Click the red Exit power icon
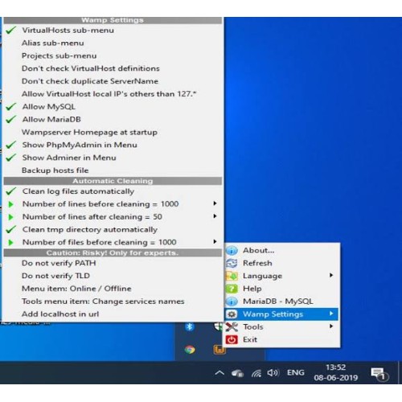The width and height of the screenshot is (402, 402). [x=232, y=339]
